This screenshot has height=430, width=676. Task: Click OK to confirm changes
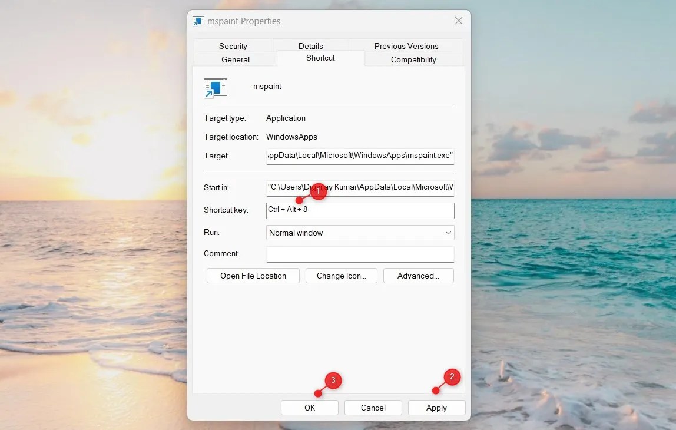click(309, 407)
